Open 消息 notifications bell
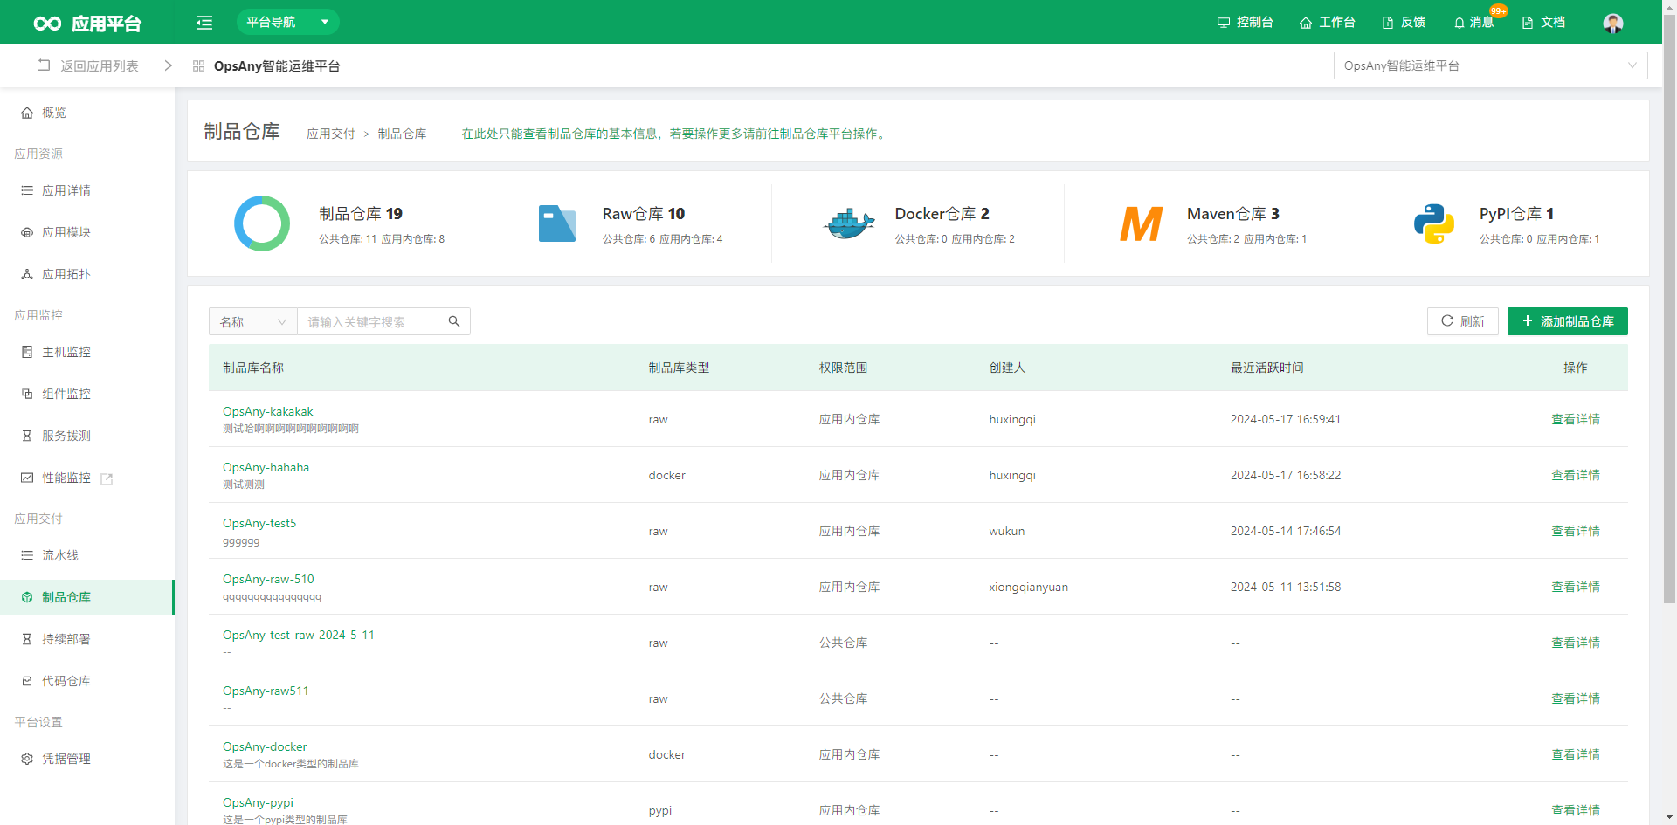1677x825 pixels. point(1473,22)
